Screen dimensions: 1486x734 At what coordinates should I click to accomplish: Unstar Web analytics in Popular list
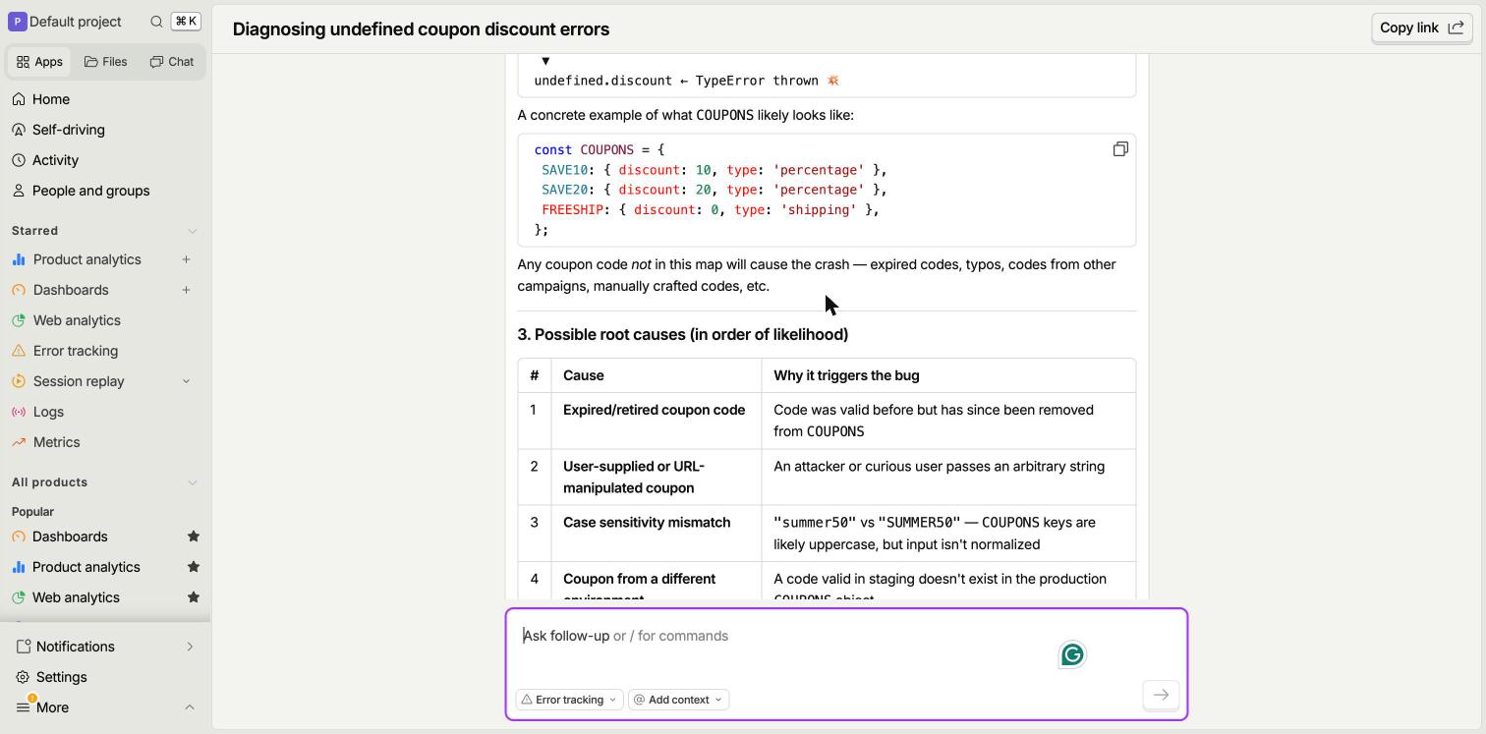click(x=194, y=597)
